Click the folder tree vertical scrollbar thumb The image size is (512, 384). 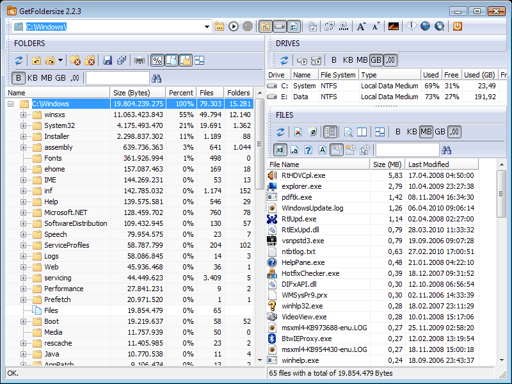(x=260, y=144)
